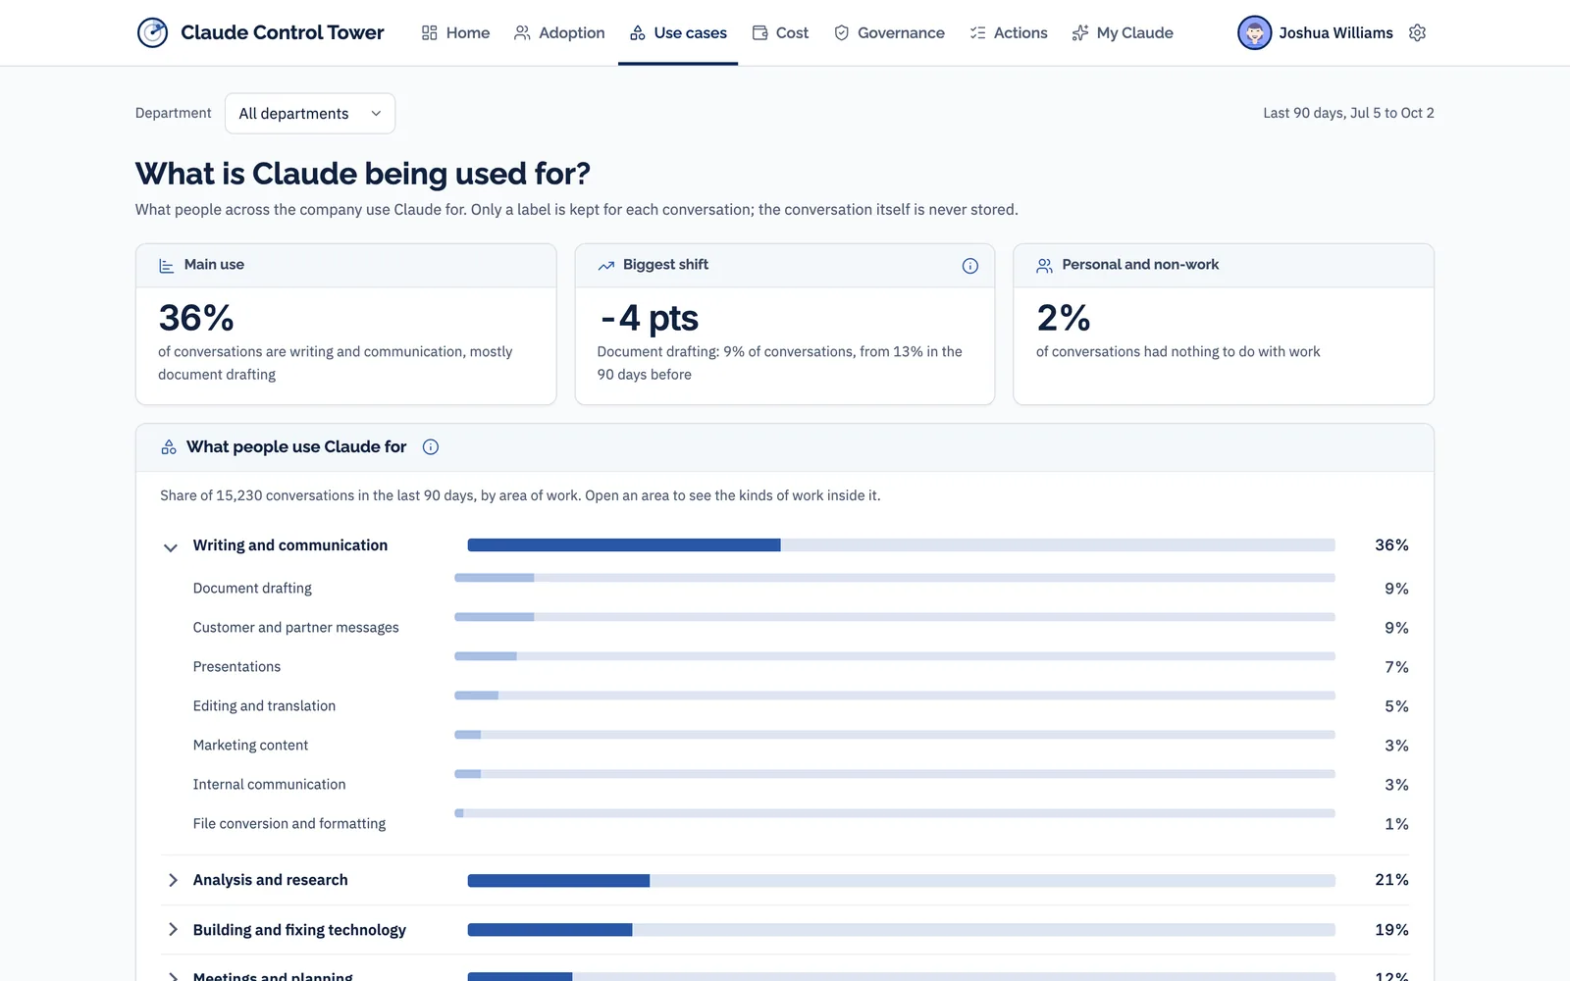Click the Last 90 days date range text
The width and height of the screenshot is (1570, 981).
pyautogui.click(x=1348, y=113)
